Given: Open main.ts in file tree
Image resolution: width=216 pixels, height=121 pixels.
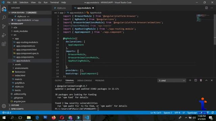Looking at the screenshot, I should pyautogui.click(x=19, y=79).
